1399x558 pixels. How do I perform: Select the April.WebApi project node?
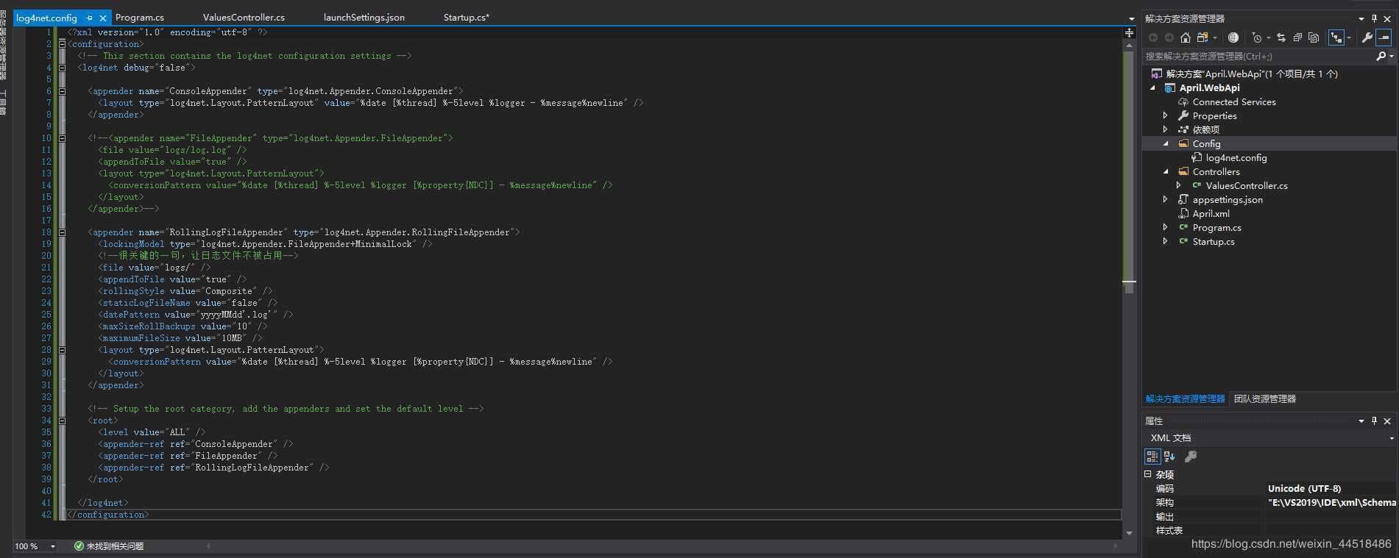point(1209,88)
